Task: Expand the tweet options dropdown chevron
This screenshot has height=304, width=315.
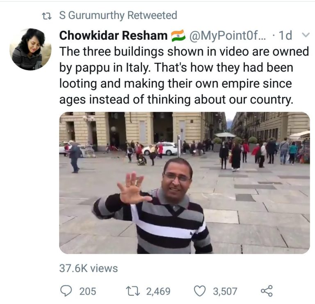Action: point(305,36)
